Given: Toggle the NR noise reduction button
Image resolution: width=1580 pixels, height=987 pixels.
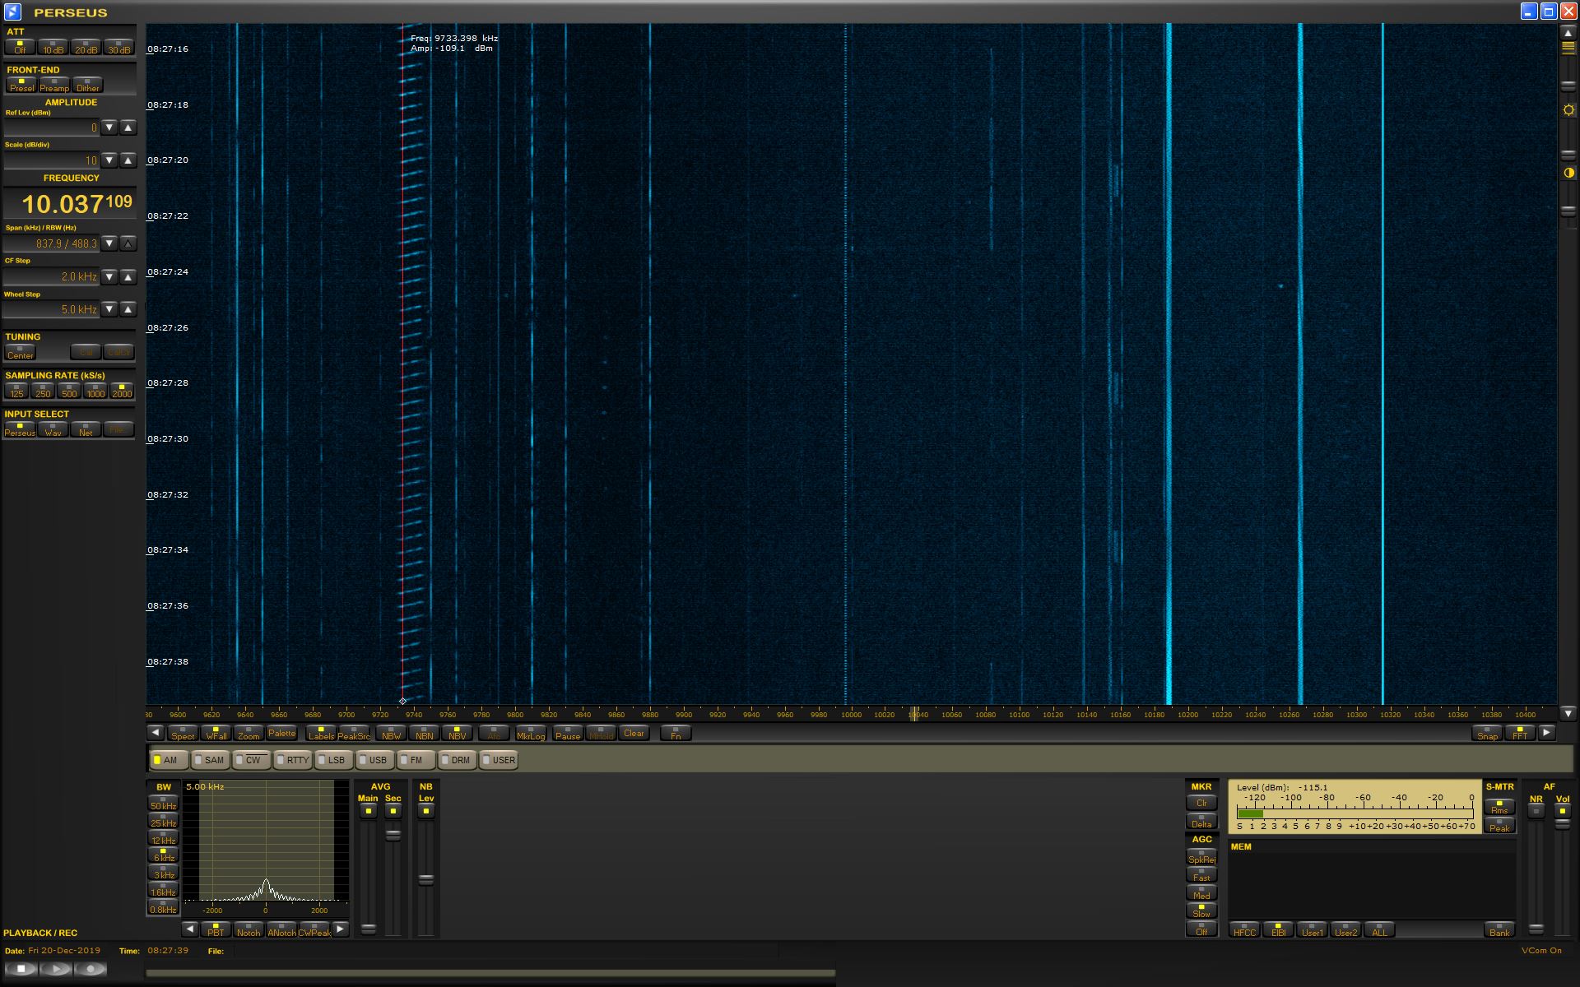Looking at the screenshot, I should click(1536, 811).
